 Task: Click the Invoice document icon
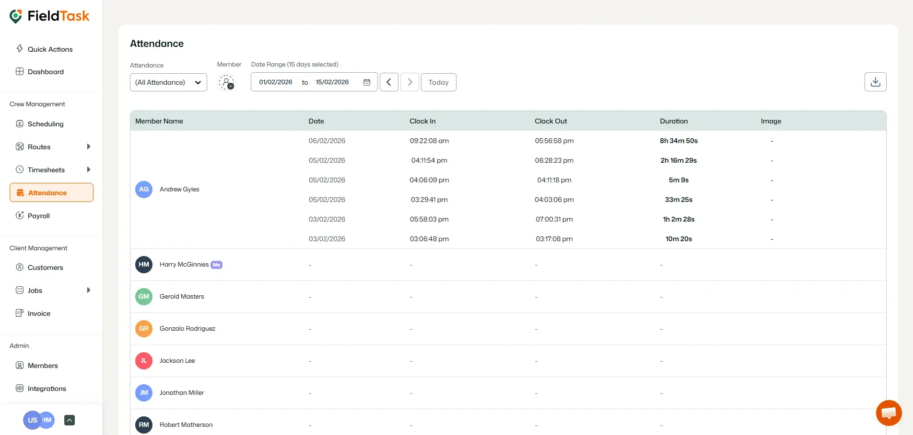point(20,313)
